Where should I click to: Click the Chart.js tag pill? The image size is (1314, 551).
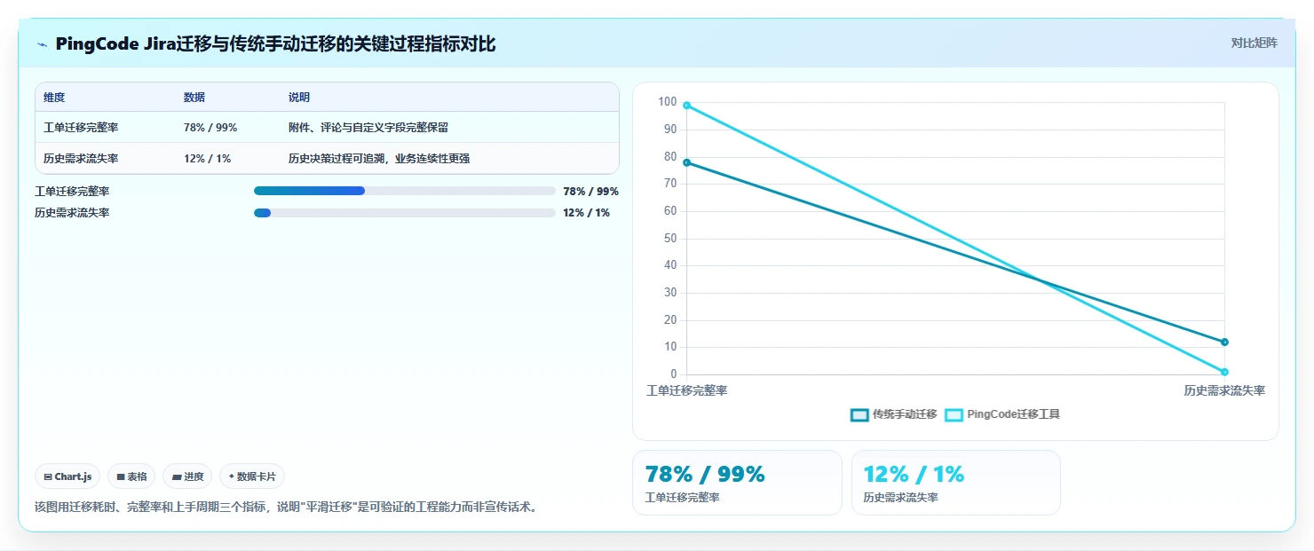[68, 476]
